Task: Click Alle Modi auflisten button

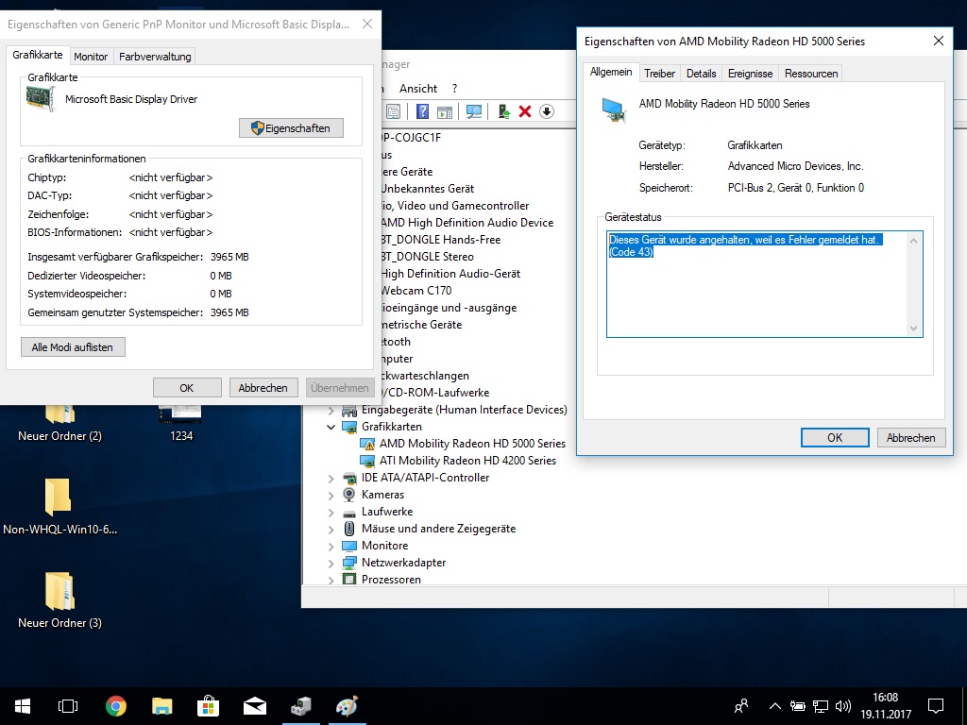Action: tap(73, 347)
